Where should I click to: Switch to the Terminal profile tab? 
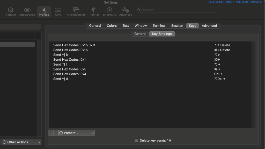pos(159,26)
